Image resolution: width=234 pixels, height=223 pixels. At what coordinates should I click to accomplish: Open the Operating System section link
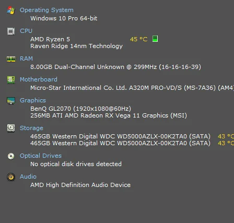(46, 10)
